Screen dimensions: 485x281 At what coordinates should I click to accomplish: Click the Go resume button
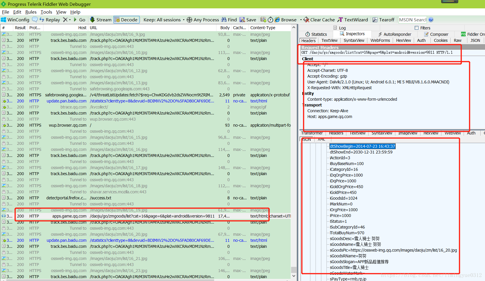[x=80, y=20]
